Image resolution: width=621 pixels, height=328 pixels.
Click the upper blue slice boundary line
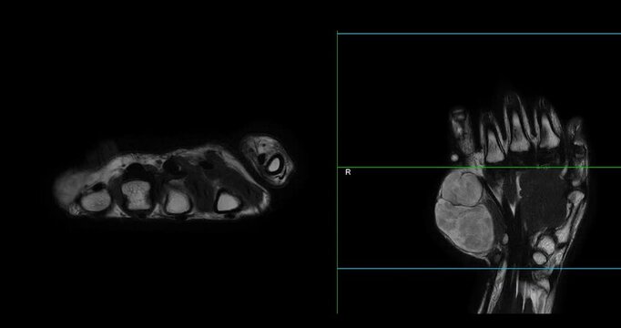pyautogui.click(x=479, y=34)
